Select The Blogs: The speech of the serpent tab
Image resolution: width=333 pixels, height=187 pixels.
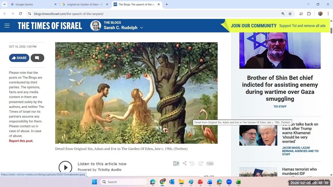click(x=137, y=4)
